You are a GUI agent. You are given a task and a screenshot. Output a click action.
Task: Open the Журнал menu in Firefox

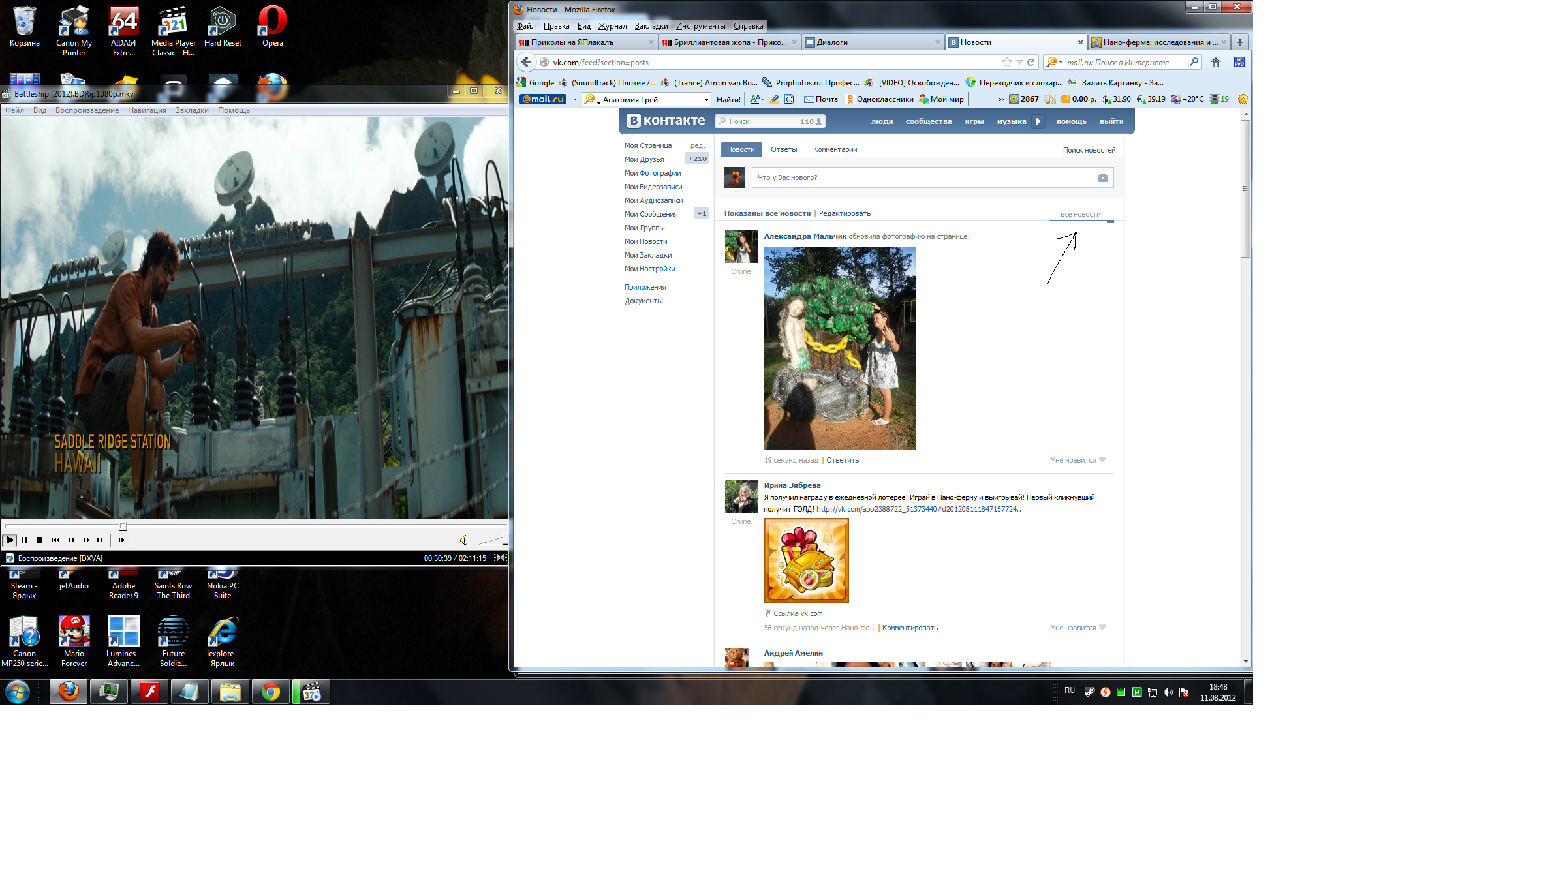point(612,26)
